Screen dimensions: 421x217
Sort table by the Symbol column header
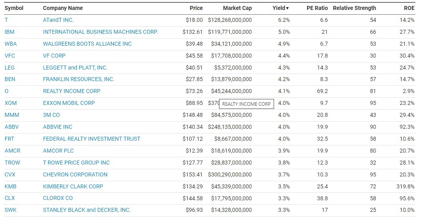point(14,8)
